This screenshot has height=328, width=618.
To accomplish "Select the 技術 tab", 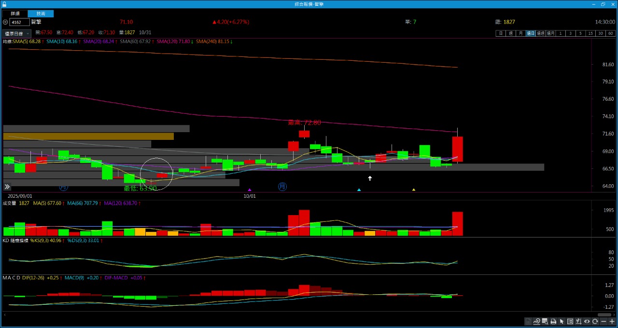I will coord(41,14).
